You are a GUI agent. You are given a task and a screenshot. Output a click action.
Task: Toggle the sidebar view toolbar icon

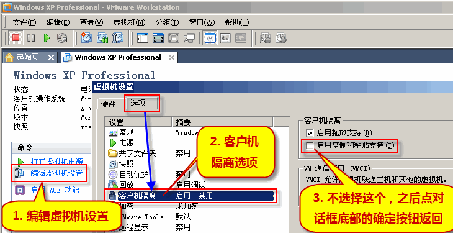point(143,38)
